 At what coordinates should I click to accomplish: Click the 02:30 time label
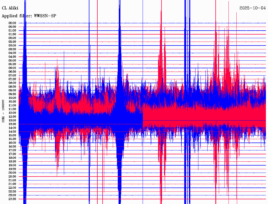12,42
